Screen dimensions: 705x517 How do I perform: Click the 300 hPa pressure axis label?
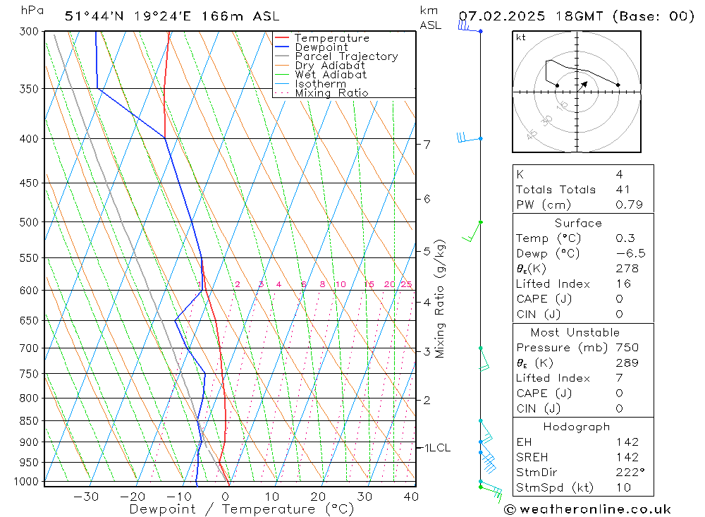[29, 32]
